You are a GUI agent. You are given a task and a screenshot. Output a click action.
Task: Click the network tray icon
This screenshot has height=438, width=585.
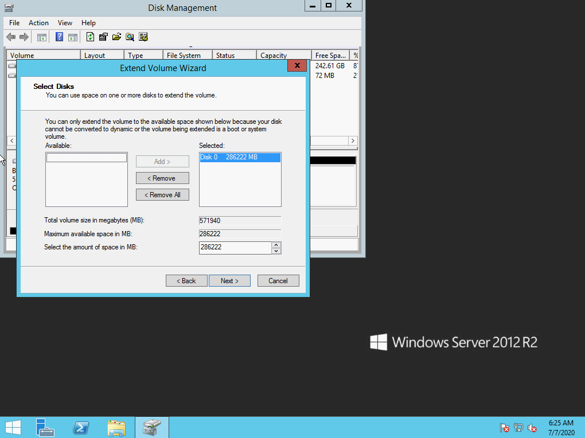tap(518, 428)
